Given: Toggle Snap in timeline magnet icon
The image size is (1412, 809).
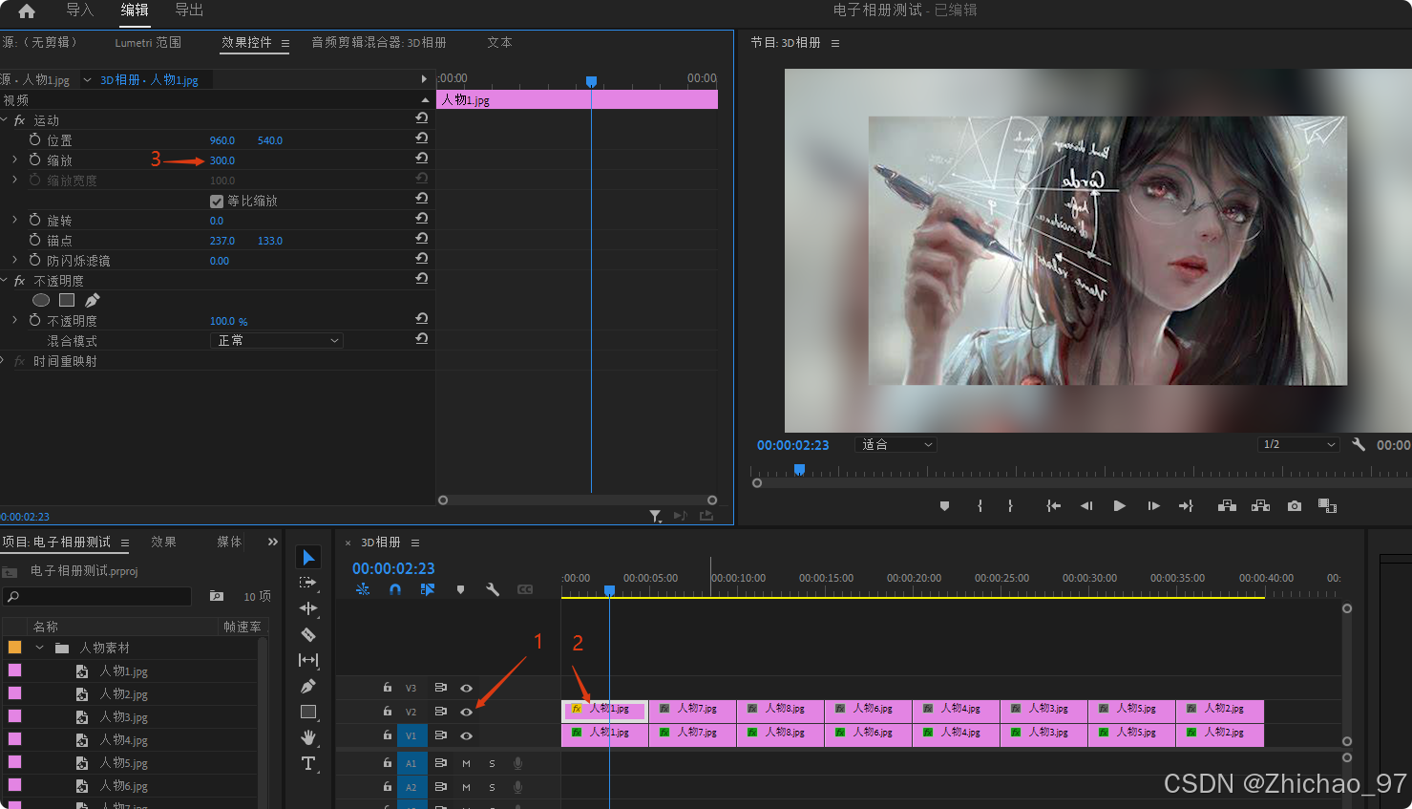Looking at the screenshot, I should [x=395, y=589].
